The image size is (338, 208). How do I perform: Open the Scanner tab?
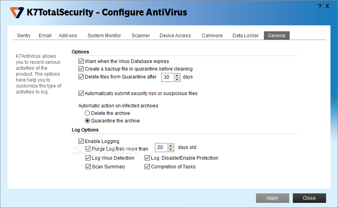click(x=141, y=36)
